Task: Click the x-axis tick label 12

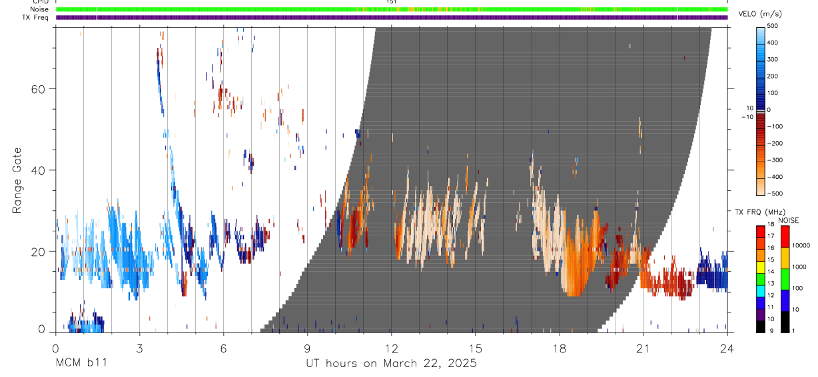Action: 392,348
